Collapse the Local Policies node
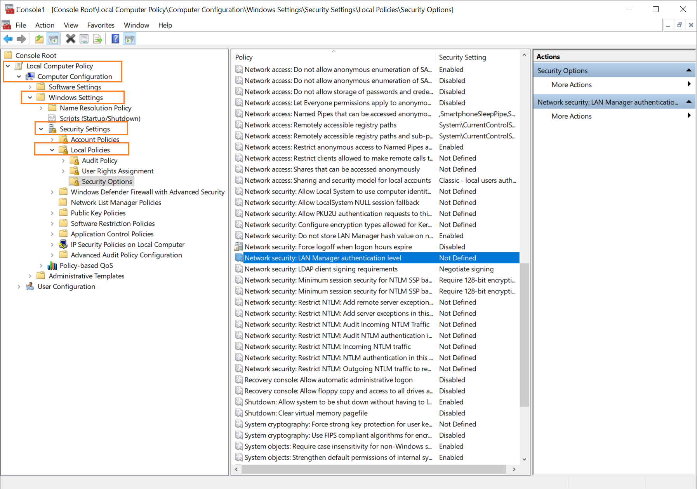Viewport: 697px width, 489px height. point(52,150)
